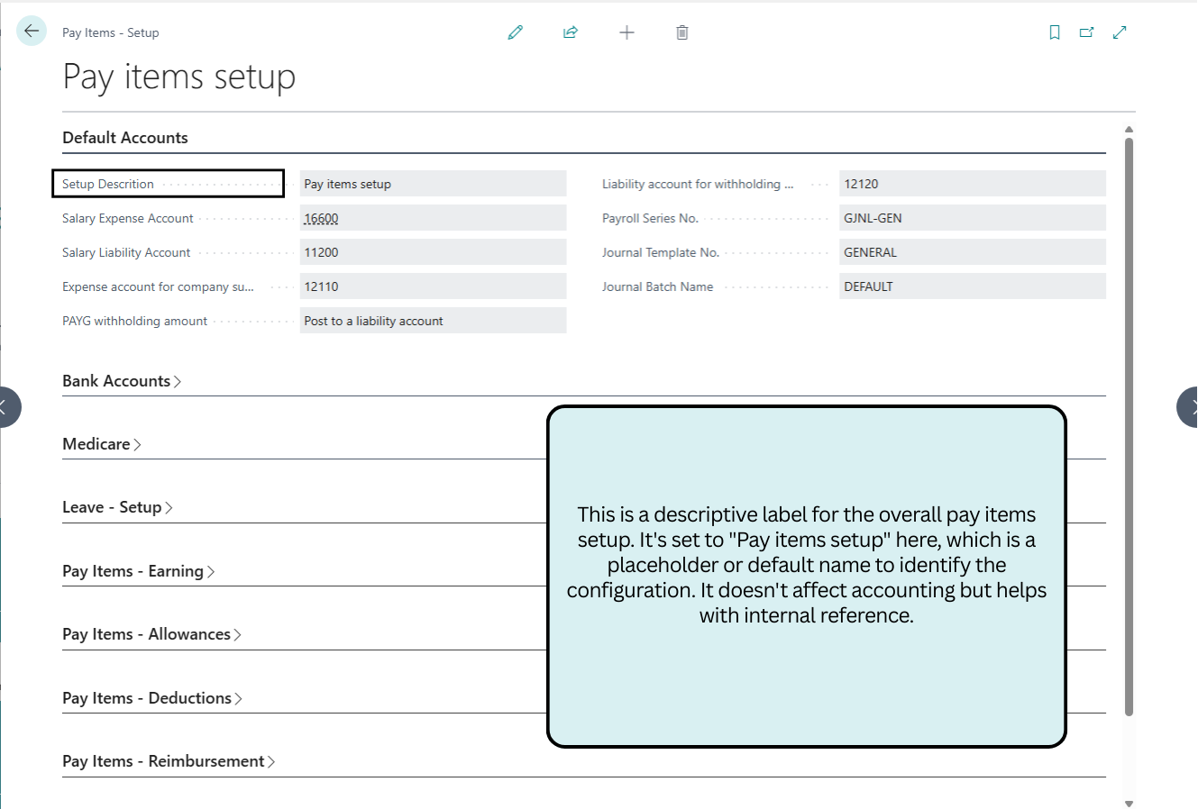Click the bookmark icon
This screenshot has width=1198, height=809.
click(1055, 32)
